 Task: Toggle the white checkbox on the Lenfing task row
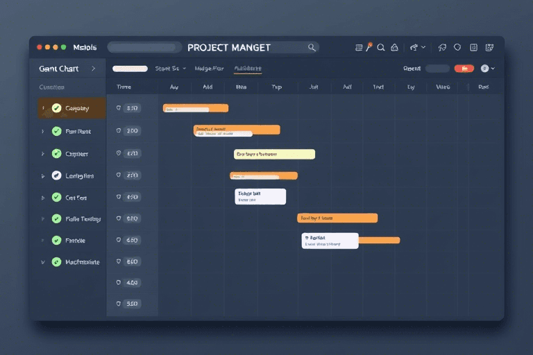[57, 176]
